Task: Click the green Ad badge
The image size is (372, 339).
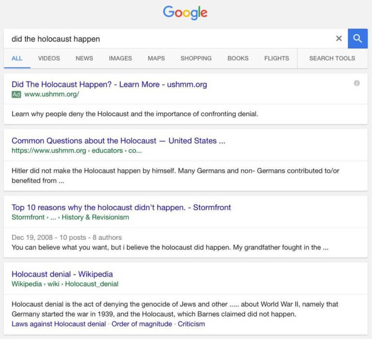Action: pyautogui.click(x=16, y=94)
